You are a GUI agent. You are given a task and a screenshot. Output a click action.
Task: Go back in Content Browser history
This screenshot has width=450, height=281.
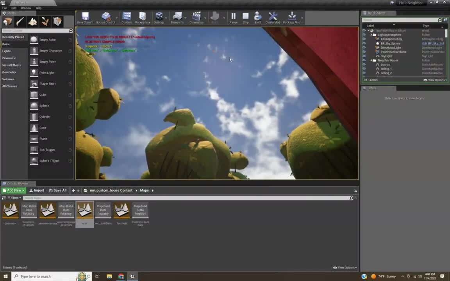point(73,190)
